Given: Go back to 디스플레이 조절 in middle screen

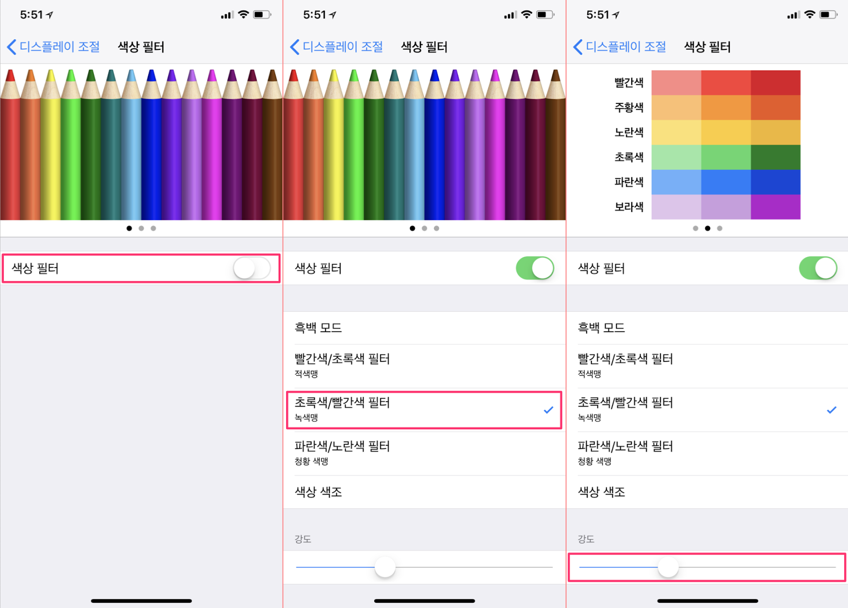Looking at the screenshot, I should (x=337, y=47).
